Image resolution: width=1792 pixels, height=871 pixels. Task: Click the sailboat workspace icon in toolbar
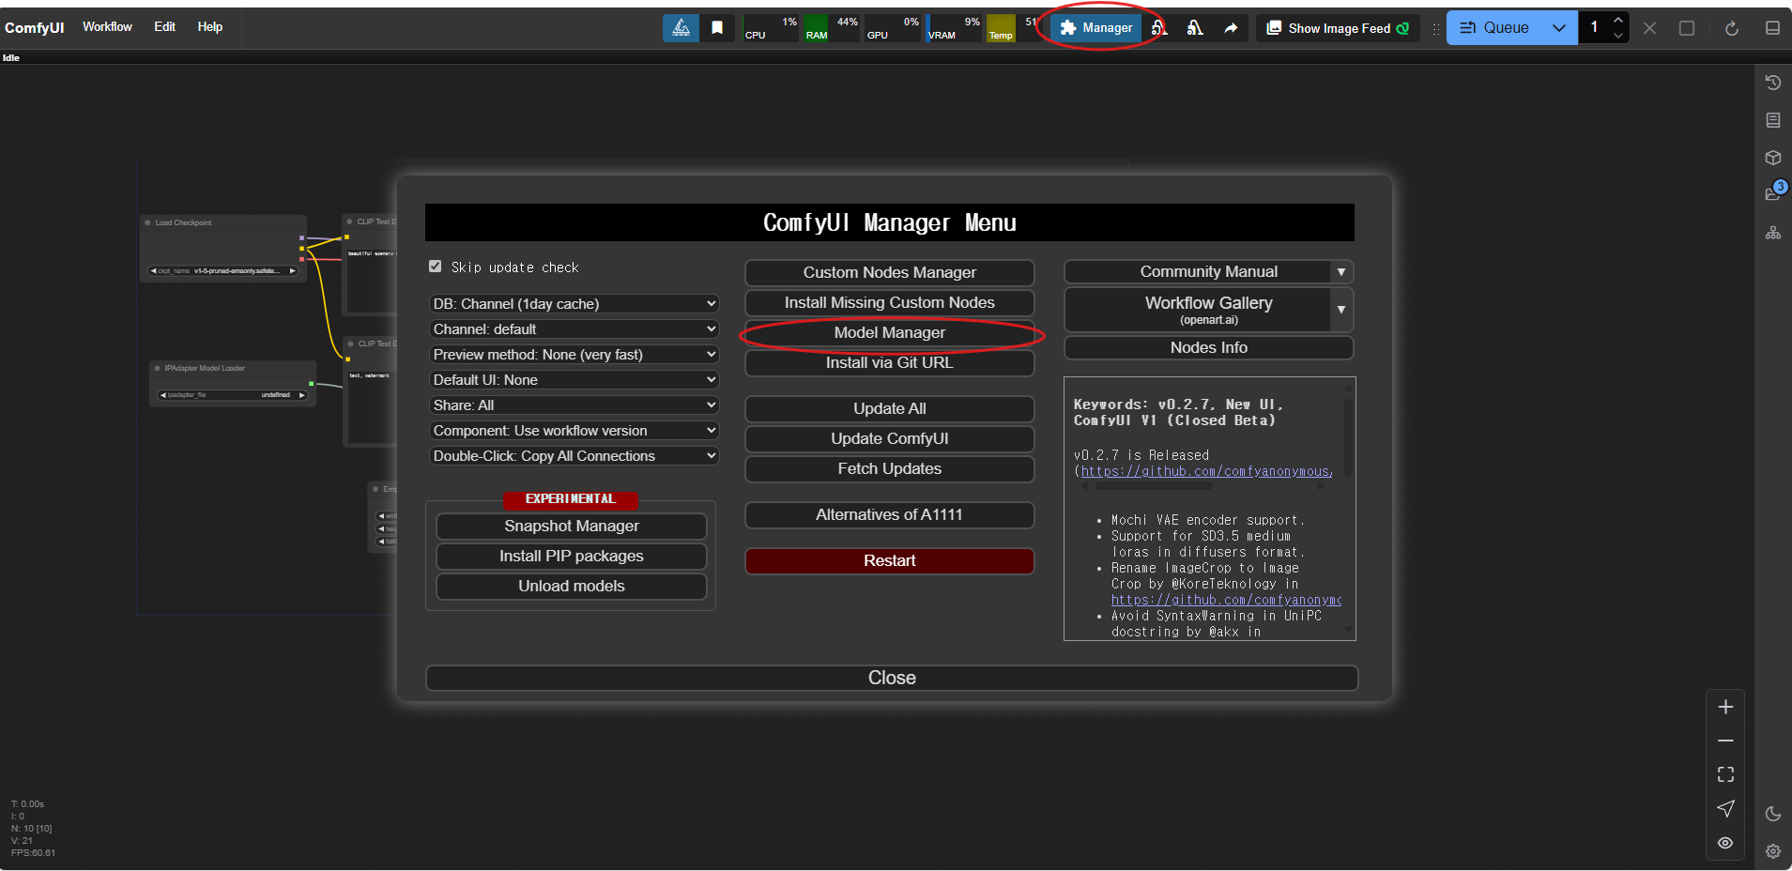click(681, 28)
